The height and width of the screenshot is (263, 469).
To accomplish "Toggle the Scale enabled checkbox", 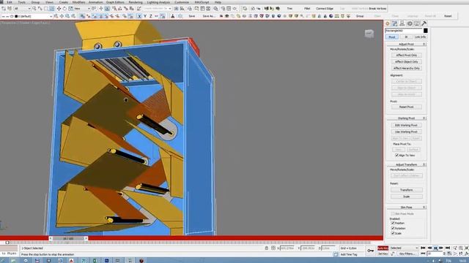I will tap(393, 234).
